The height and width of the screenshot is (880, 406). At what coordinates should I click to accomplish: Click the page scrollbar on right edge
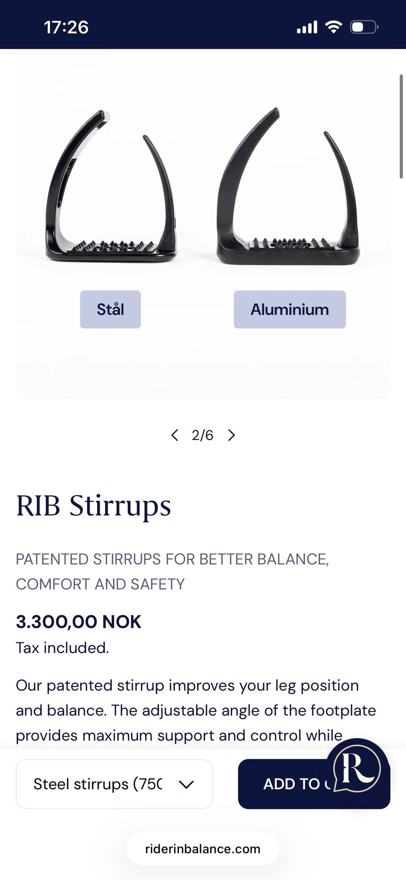click(x=401, y=127)
